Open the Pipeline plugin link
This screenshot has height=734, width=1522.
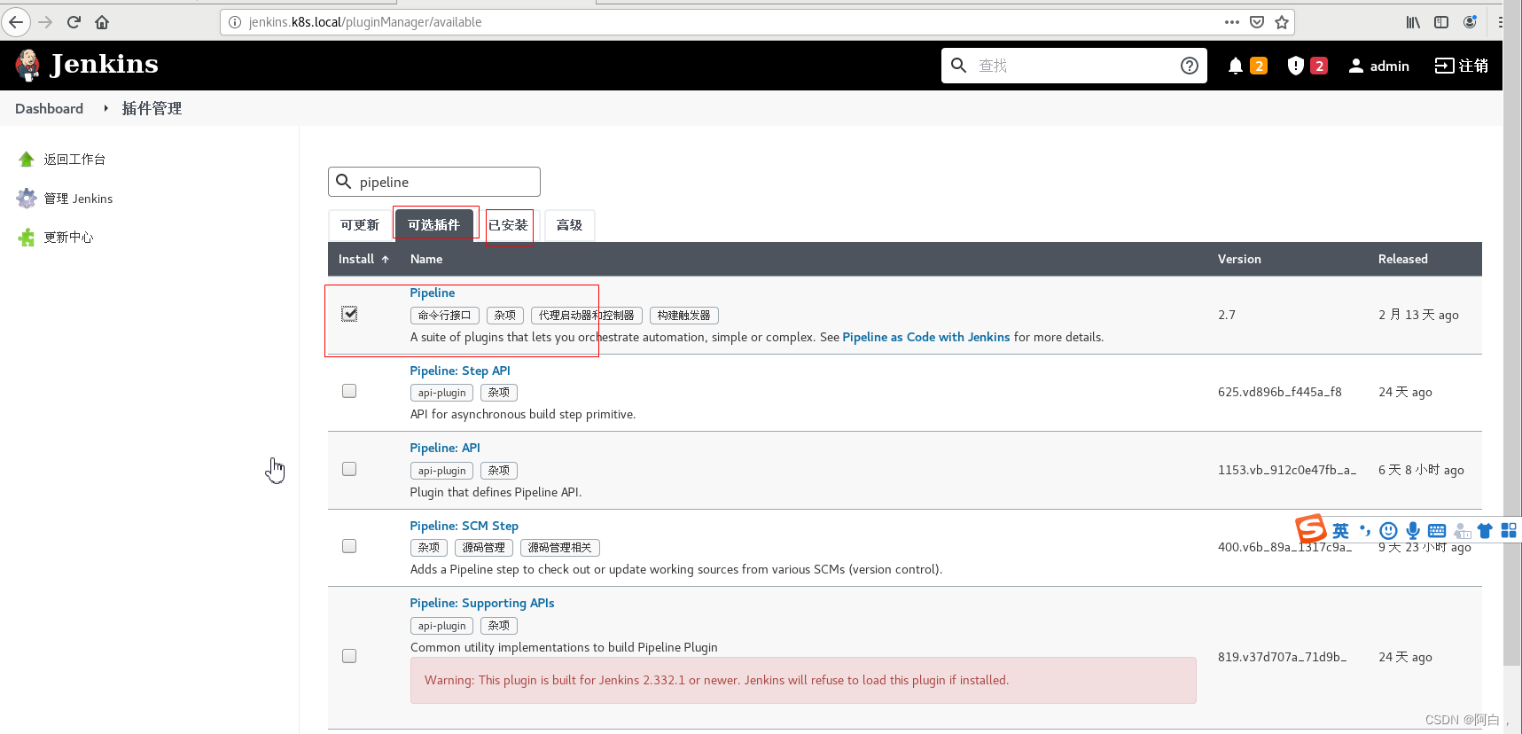(x=433, y=293)
